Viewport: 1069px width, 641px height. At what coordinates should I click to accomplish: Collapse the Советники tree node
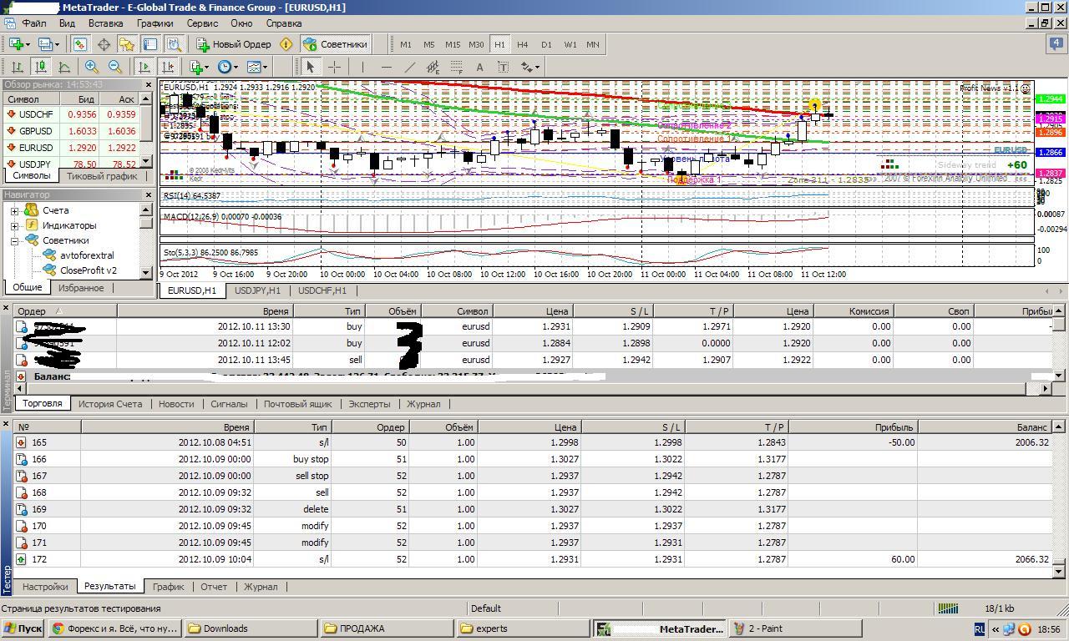point(14,240)
